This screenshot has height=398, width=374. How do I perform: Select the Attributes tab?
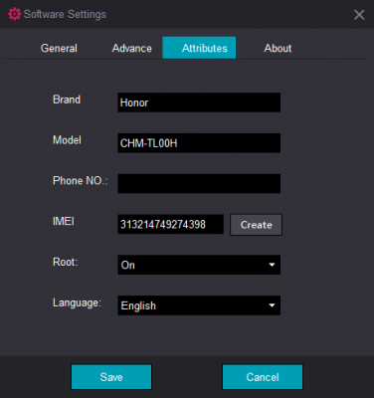pyautogui.click(x=199, y=48)
